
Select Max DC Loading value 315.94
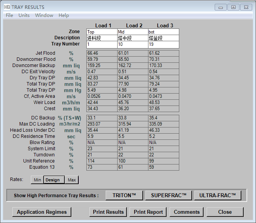pos(133,124)
